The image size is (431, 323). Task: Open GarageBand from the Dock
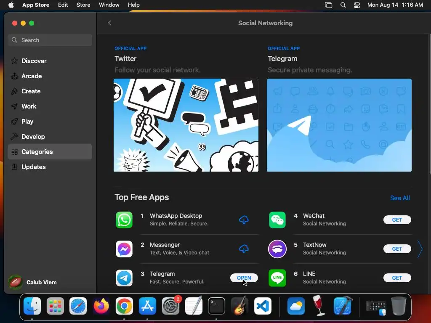[239, 306]
